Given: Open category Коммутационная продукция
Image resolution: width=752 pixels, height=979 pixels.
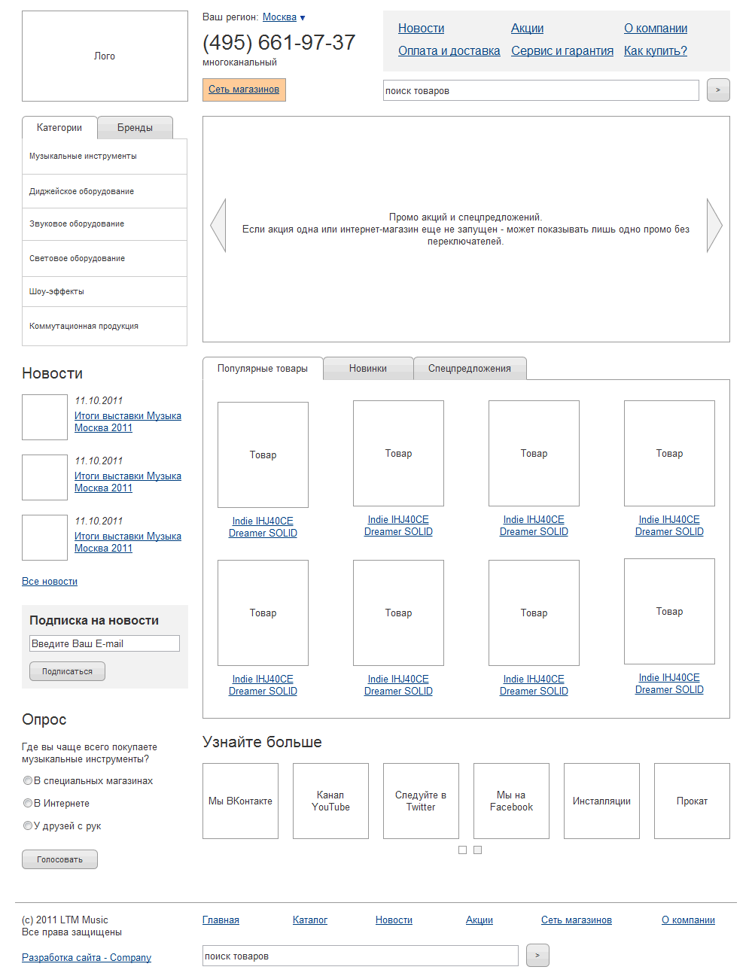Looking at the screenshot, I should [105, 327].
